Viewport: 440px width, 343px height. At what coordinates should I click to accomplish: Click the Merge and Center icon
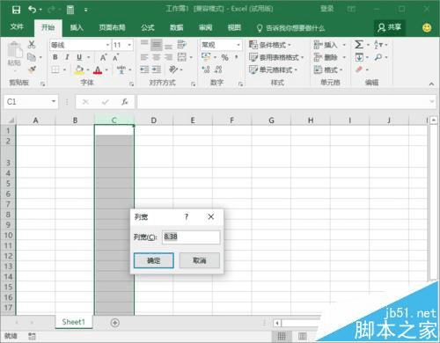pyautogui.click(x=182, y=57)
